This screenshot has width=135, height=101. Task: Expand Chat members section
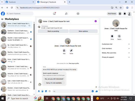click(x=116, y=48)
